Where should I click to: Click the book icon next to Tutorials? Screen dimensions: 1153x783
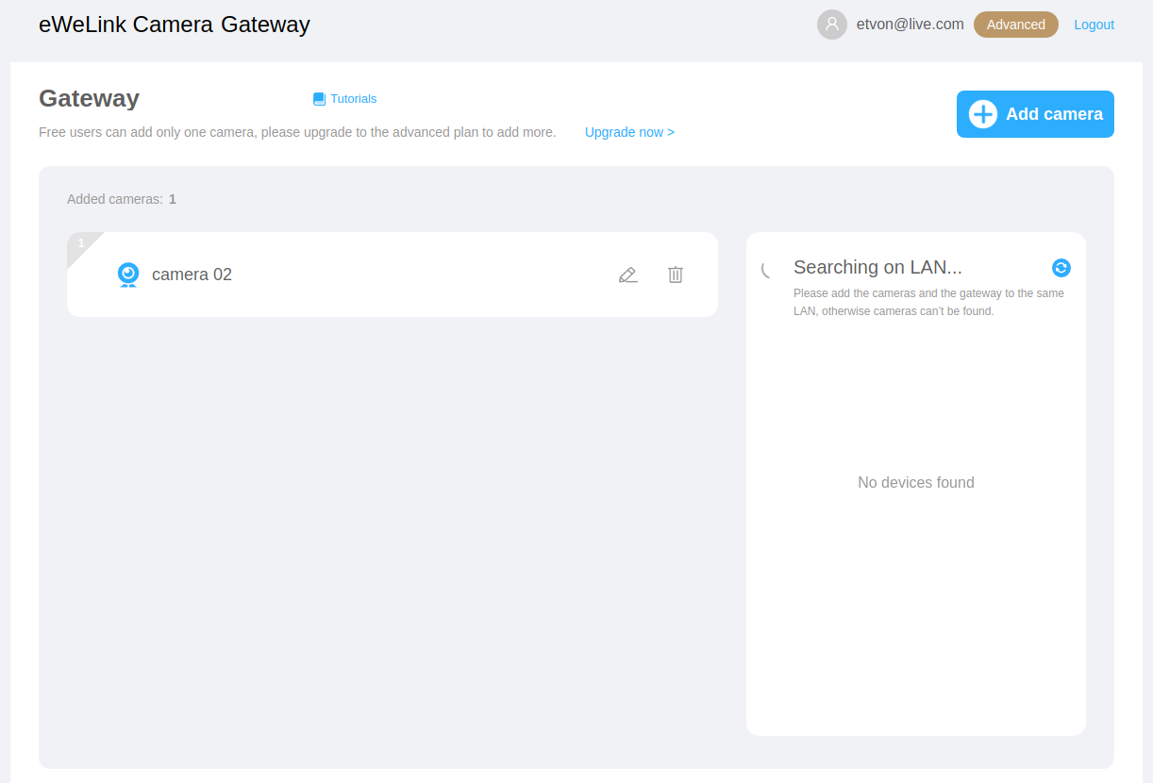point(317,98)
